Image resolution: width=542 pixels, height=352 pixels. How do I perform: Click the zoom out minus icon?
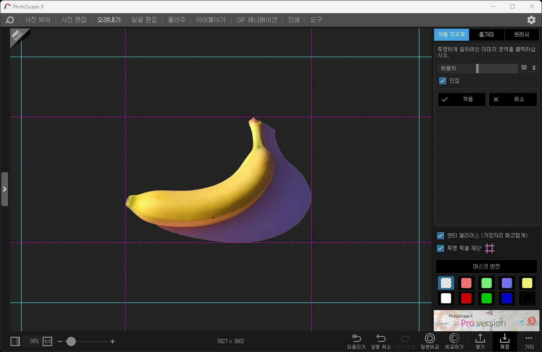click(60, 341)
